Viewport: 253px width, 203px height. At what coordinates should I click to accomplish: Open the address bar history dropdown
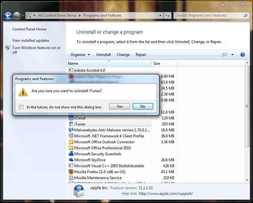tap(160, 15)
